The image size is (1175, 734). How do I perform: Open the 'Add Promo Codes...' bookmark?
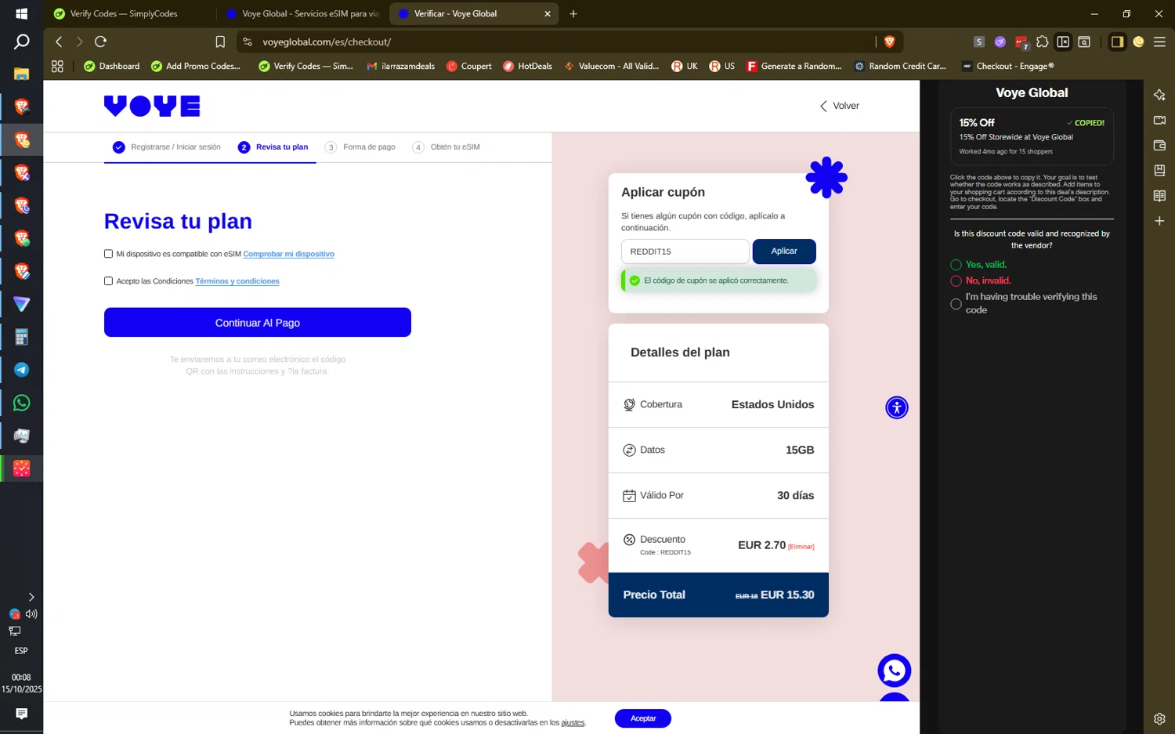[196, 67]
